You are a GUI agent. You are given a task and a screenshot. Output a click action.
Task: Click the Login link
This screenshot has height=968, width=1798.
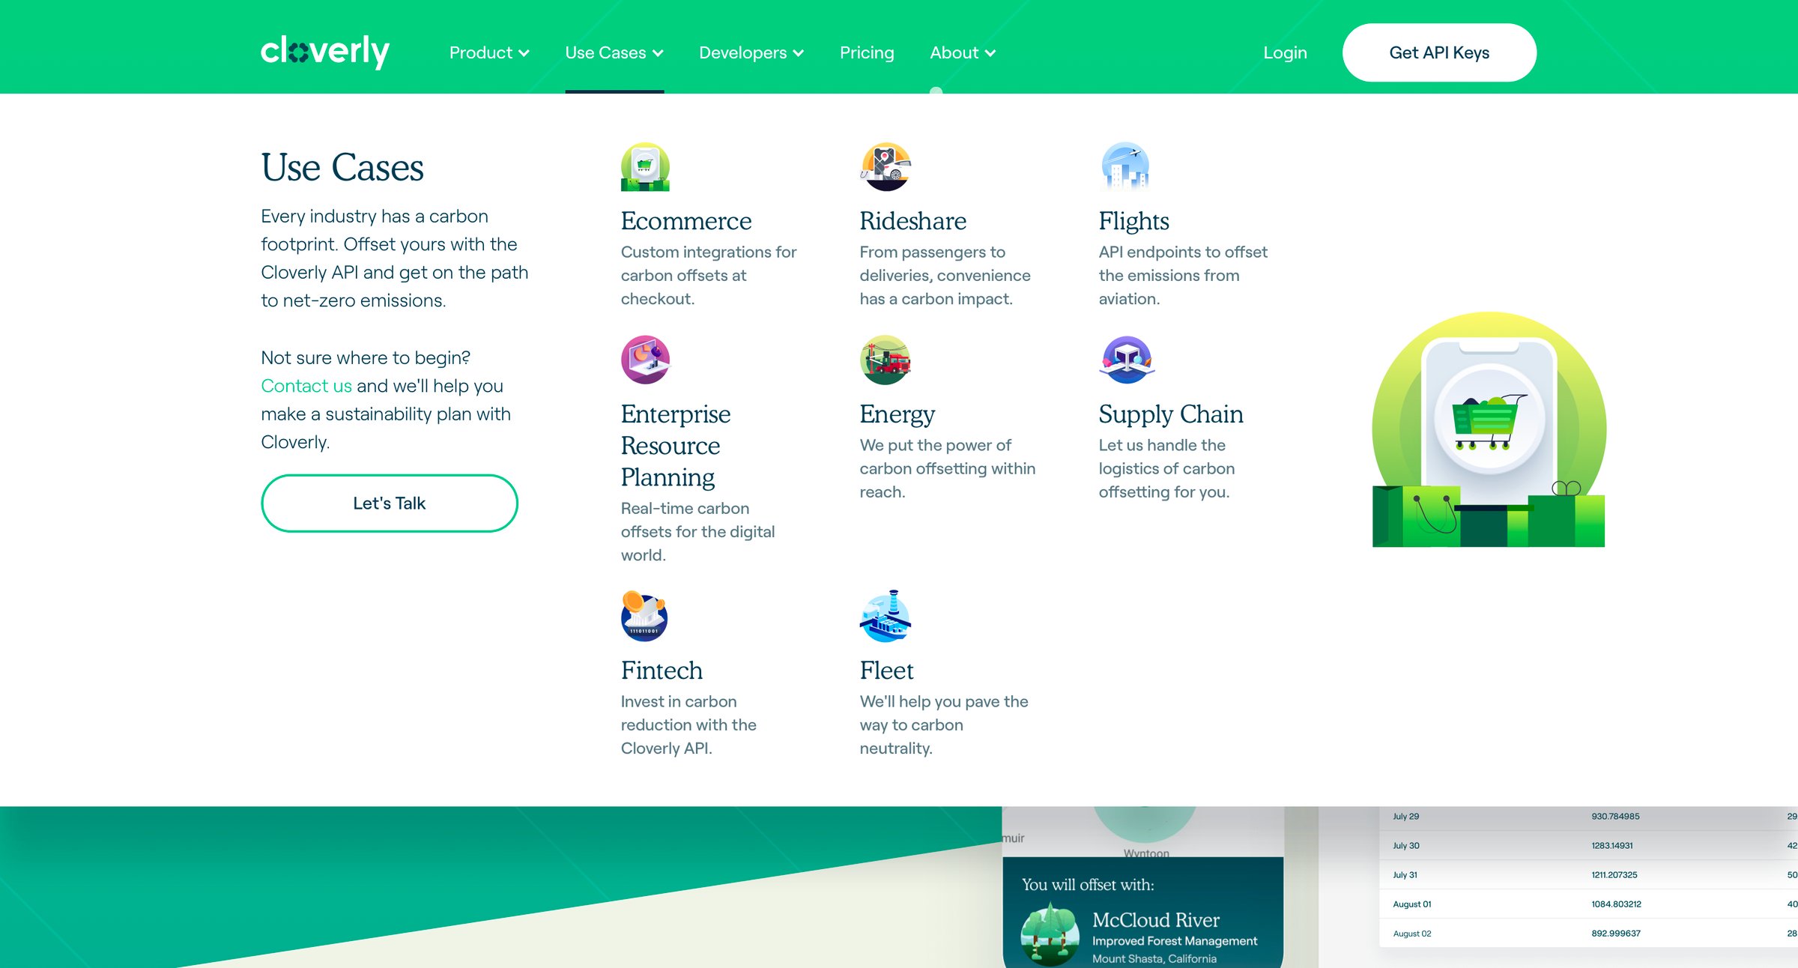pyautogui.click(x=1285, y=52)
